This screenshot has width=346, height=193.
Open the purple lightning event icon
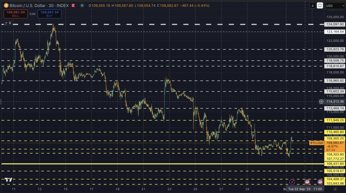[292, 182]
